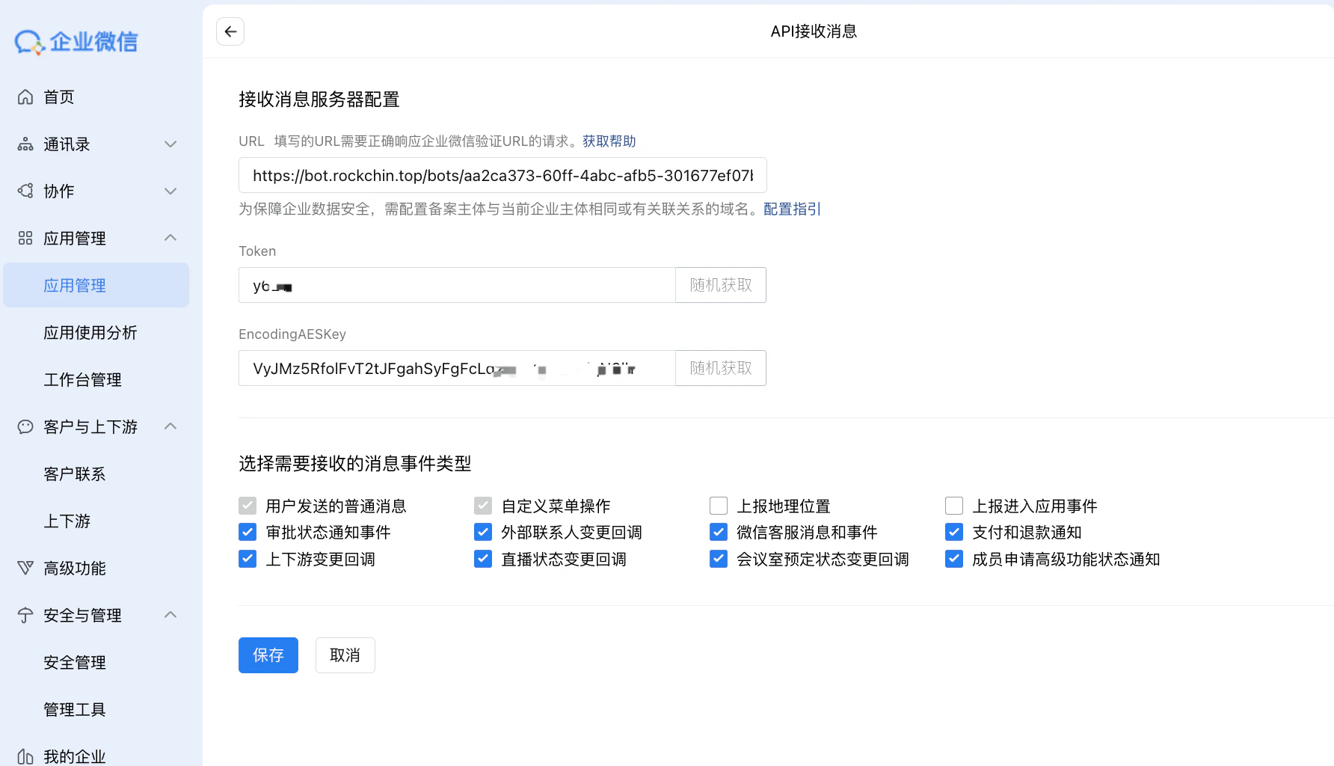This screenshot has height=766, width=1334.
Task: Select the 应用管理 grid icon
Action: click(25, 238)
